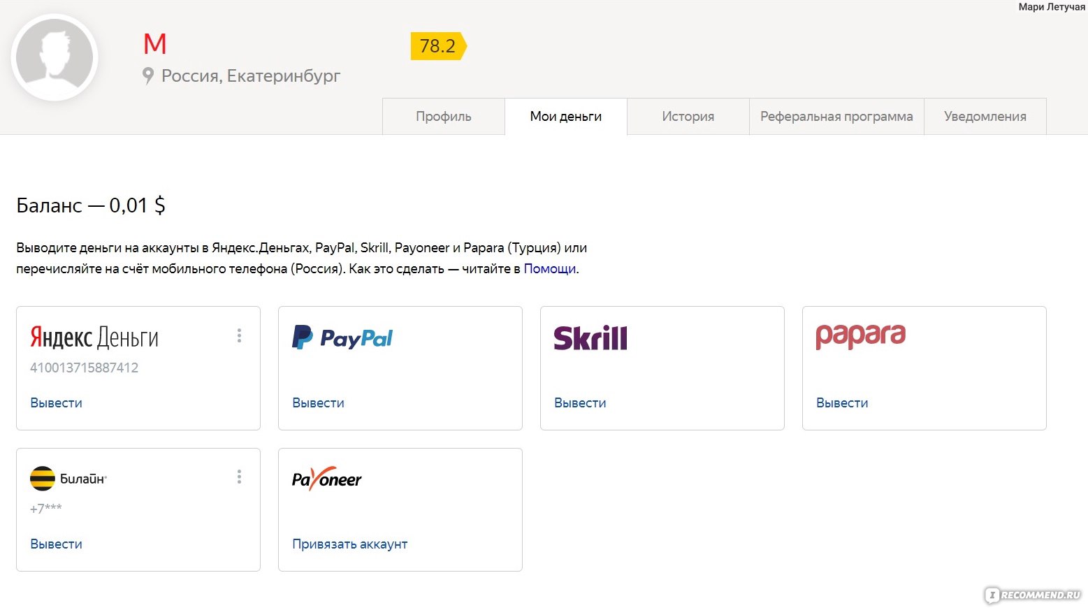Image resolution: width=1088 pixels, height=610 pixels.
Task: Click Привязать аккаунт for Payoneer
Action: coord(350,544)
